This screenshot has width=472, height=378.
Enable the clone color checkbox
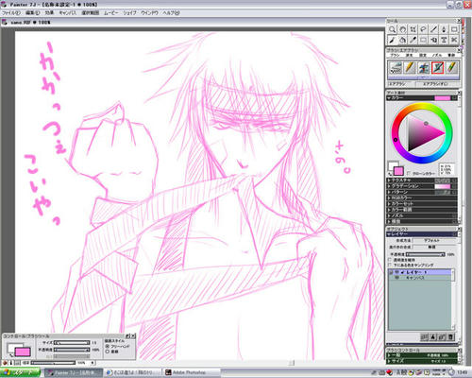click(409, 173)
